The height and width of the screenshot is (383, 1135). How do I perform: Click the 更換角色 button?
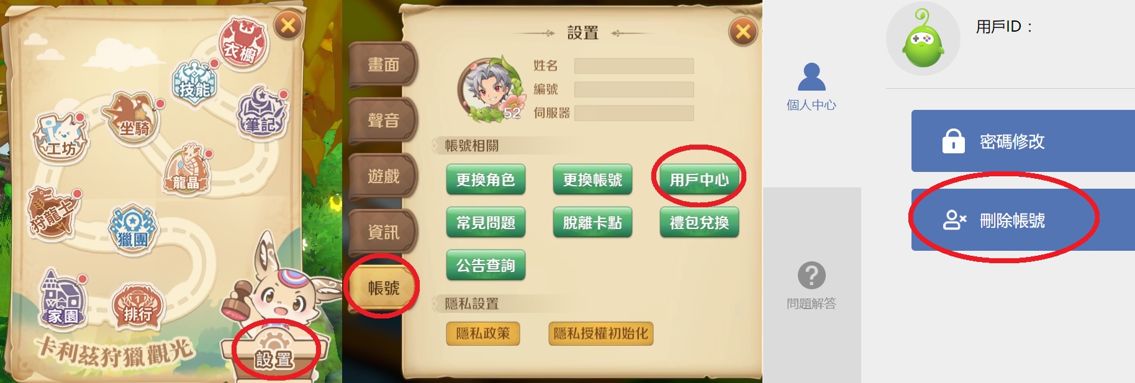(x=486, y=180)
